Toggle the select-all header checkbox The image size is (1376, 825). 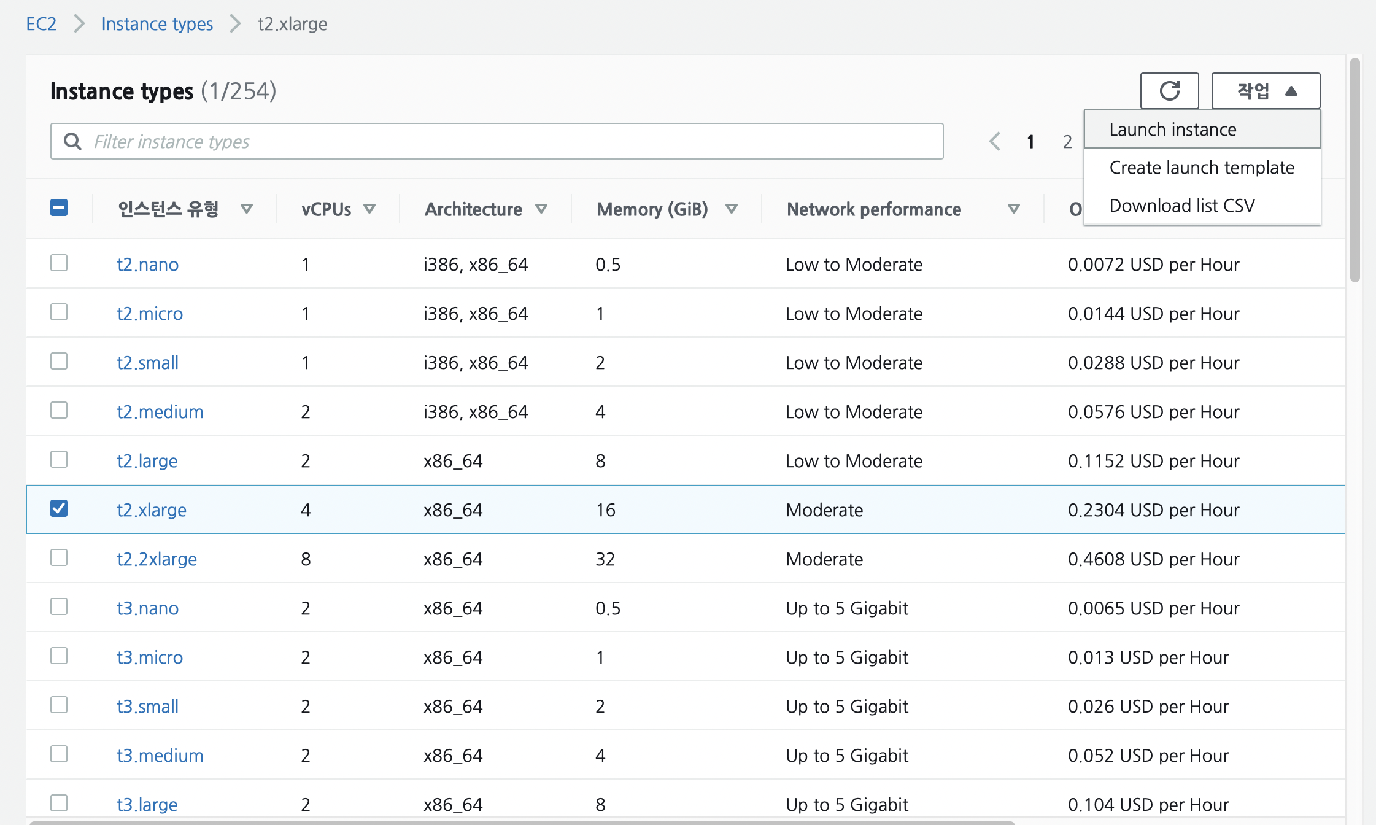(x=59, y=208)
